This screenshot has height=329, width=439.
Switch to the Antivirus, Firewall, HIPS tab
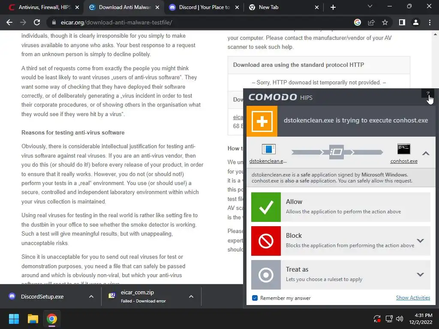click(x=44, y=7)
